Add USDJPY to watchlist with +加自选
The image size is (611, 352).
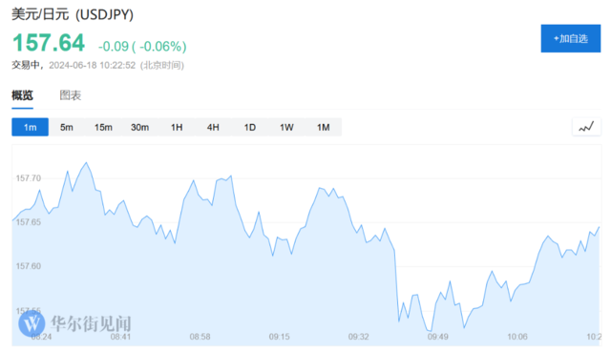click(571, 38)
